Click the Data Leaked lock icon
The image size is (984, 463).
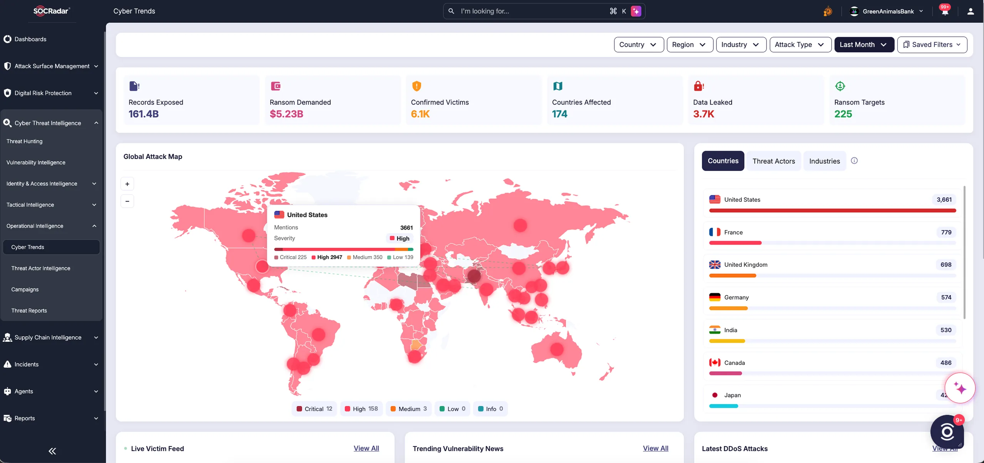click(x=698, y=86)
